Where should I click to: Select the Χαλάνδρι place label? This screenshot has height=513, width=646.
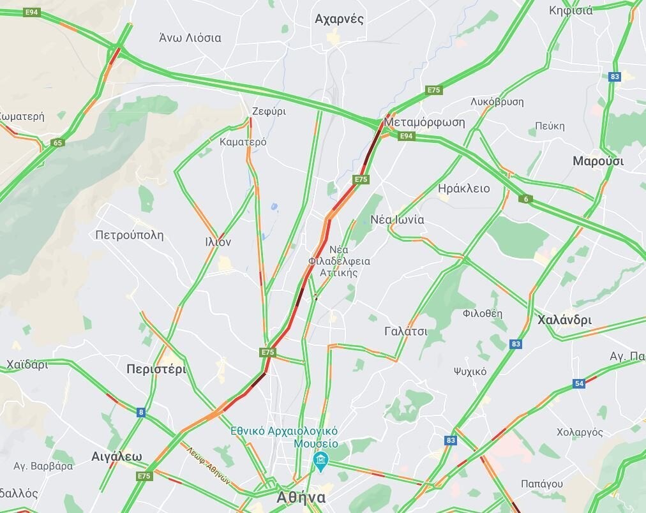click(564, 320)
